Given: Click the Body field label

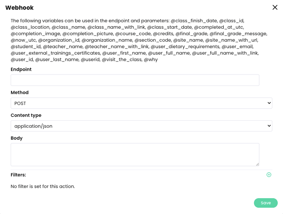Looking at the screenshot, I should (x=17, y=138).
